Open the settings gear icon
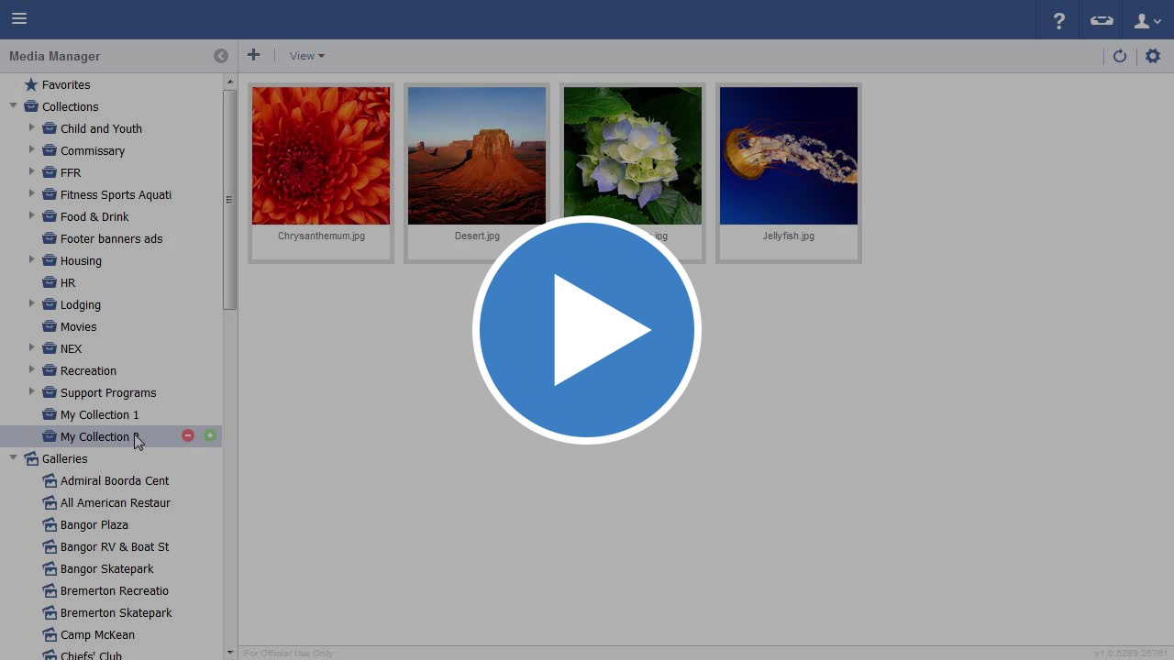Image resolution: width=1174 pixels, height=660 pixels. (x=1153, y=56)
